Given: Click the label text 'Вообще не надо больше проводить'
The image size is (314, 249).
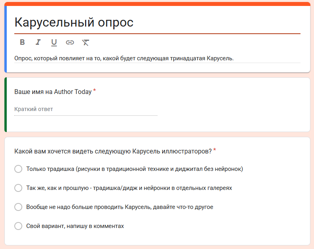Looking at the screenshot, I should point(120,207).
